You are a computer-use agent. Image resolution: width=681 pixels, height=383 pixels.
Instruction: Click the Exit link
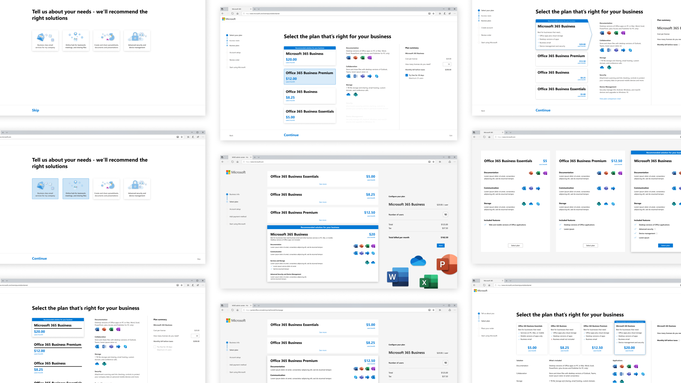click(x=451, y=135)
